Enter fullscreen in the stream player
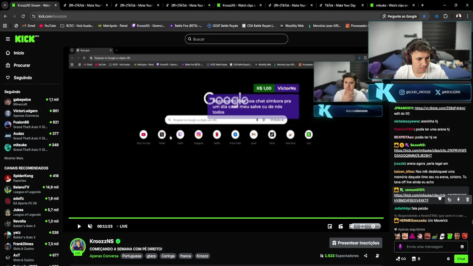The width and height of the screenshot is (473, 266). (363, 226)
